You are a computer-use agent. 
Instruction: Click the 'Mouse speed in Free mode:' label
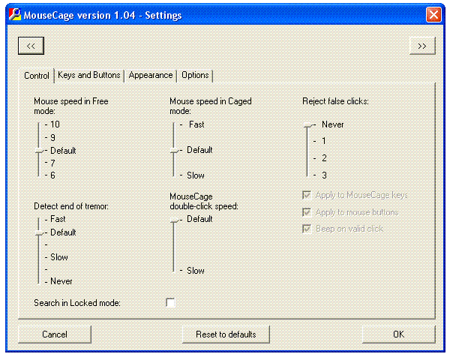(x=71, y=106)
